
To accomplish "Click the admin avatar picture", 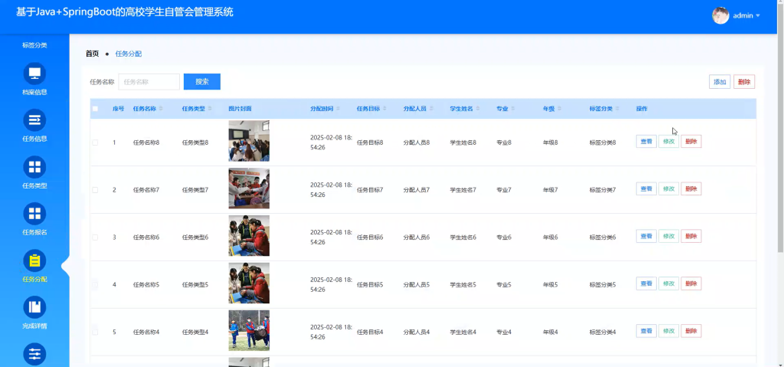I will pyautogui.click(x=720, y=15).
